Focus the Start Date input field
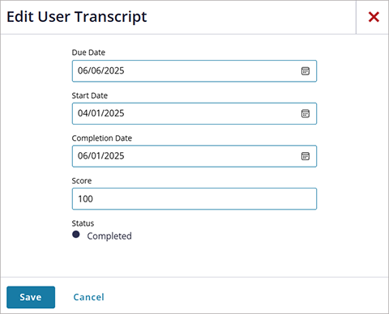Viewport: 389px width, 314px height. coord(194,113)
